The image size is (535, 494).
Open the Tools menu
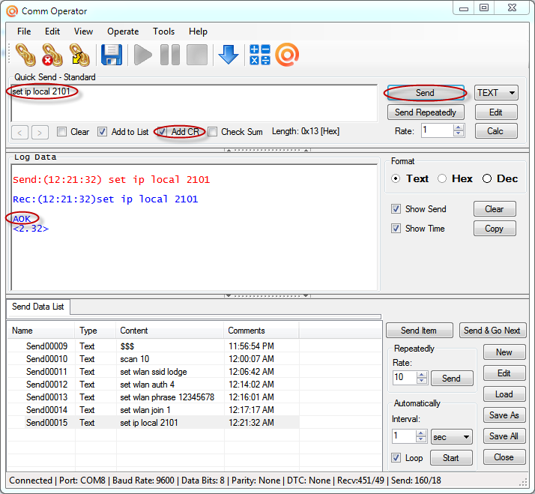164,31
